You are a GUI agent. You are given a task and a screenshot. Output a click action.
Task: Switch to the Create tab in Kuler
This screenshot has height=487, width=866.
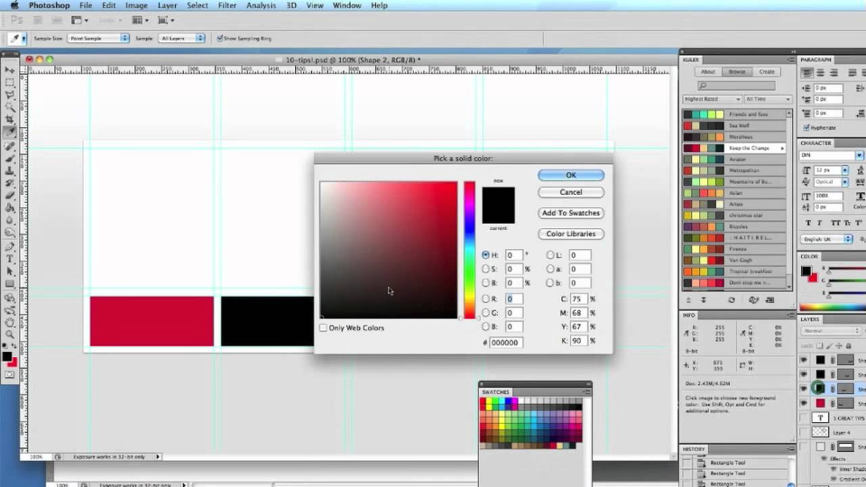coord(767,72)
